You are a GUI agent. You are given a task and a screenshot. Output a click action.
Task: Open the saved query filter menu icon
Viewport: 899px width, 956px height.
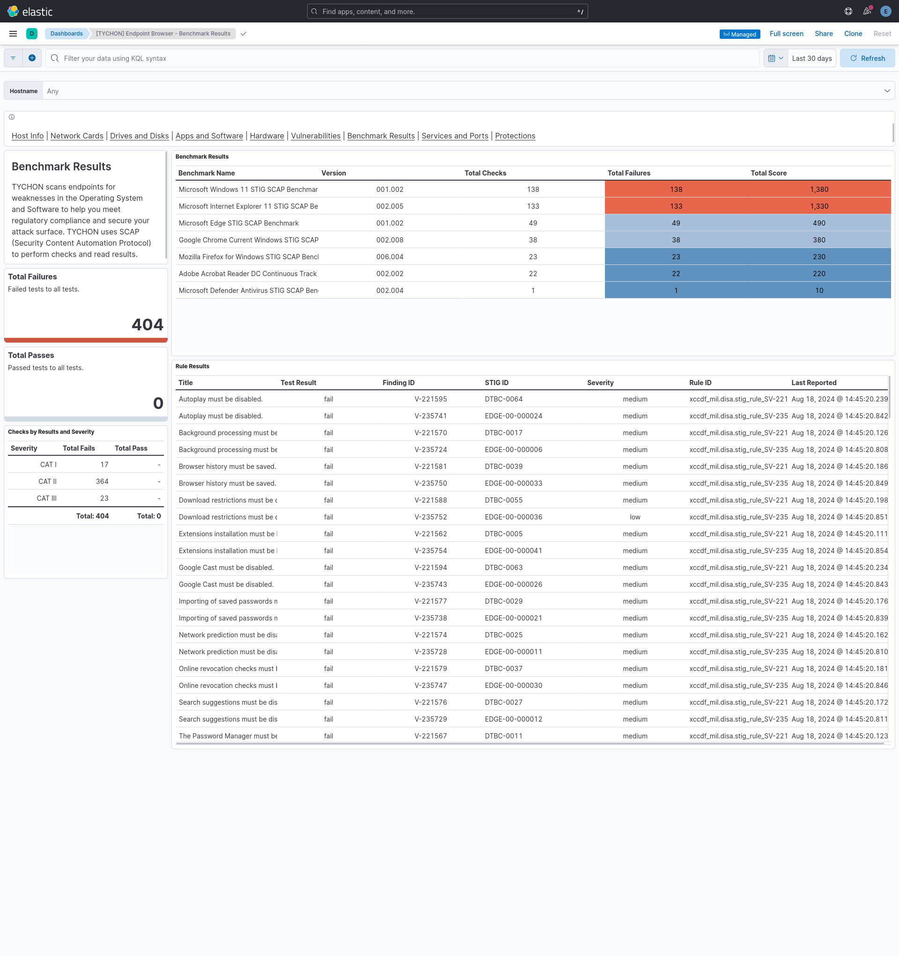coord(14,58)
